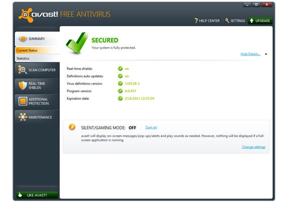Image resolution: width=288 pixels, height=203 pixels.
Task: Click the green check beside Program version
Action: [120, 91]
